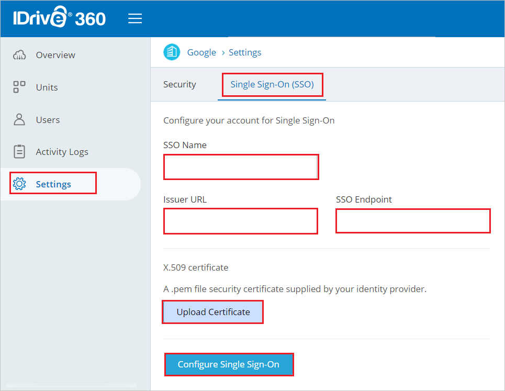Focus the Issuer URL input field

click(241, 221)
